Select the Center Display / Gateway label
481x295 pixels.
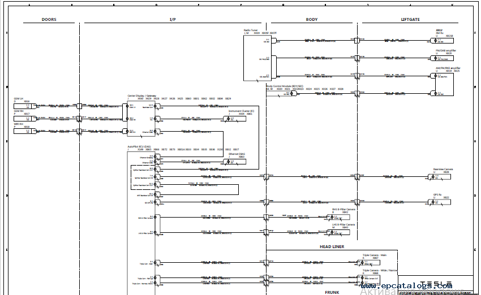(x=141, y=96)
